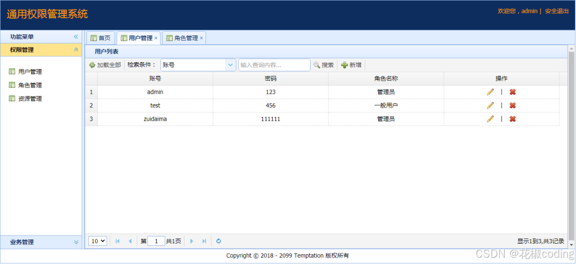The width and height of the screenshot is (576, 264).
Task: Click the password cell 456
Action: coord(271,106)
